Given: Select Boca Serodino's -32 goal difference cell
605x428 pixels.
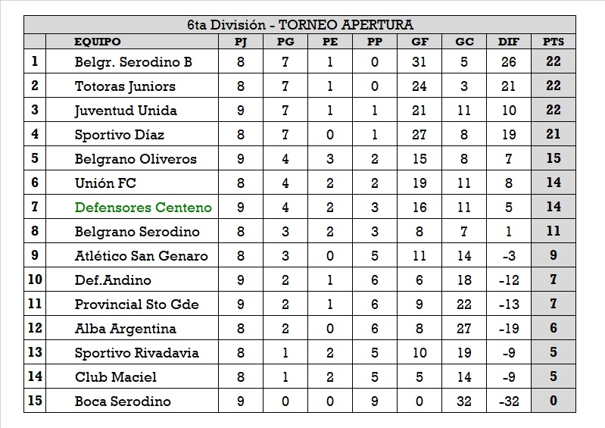Looking at the screenshot, I should click(x=509, y=401).
